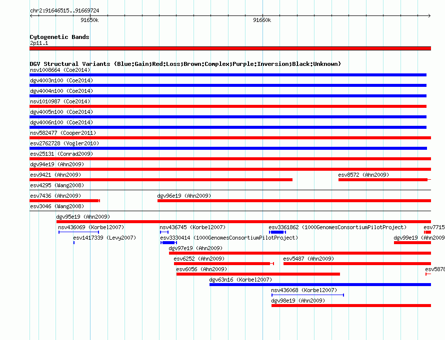
Task: Select esv2762728 (Vogler2010) variant
Action: [64, 143]
